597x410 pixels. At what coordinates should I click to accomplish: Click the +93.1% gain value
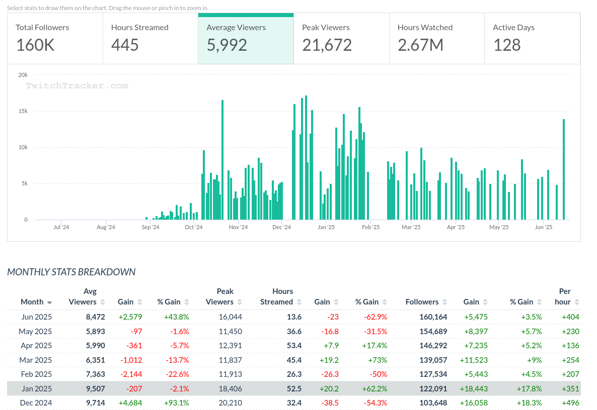click(x=177, y=402)
